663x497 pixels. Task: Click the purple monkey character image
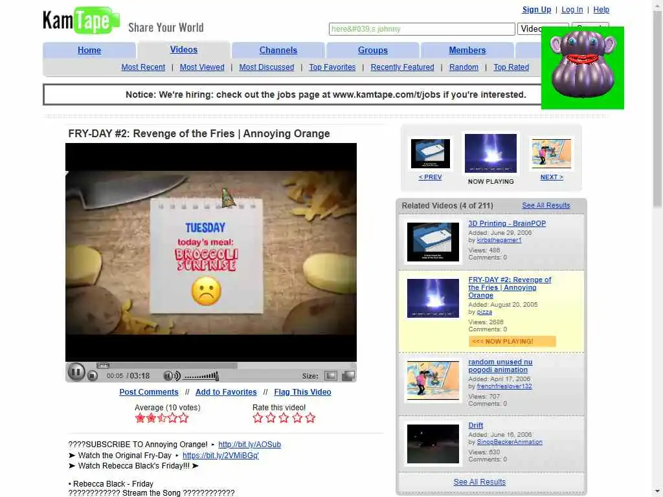pyautogui.click(x=583, y=67)
